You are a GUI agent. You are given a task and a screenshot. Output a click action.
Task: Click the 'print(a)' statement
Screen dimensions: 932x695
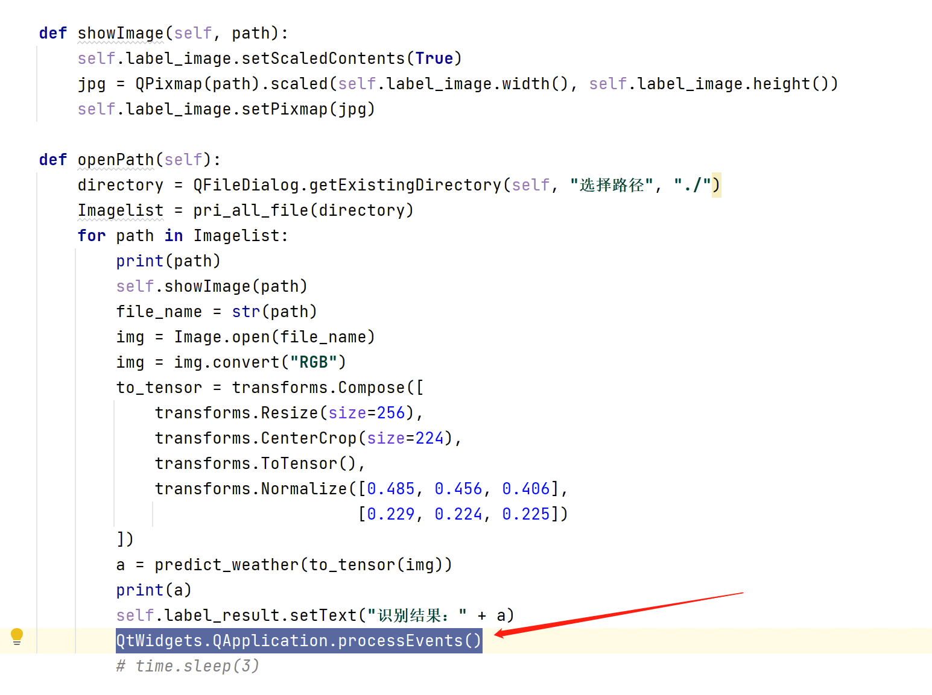154,590
